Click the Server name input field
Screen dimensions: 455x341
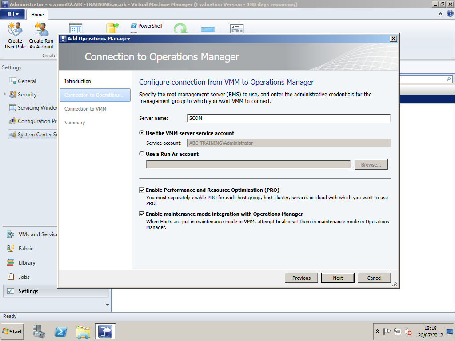(289, 118)
